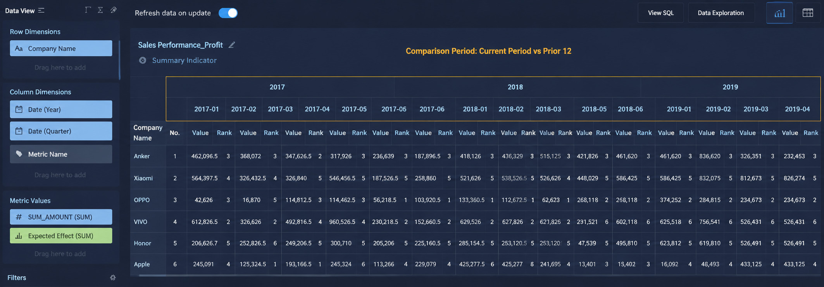Click cell value 42,626 in OPPO row
Screen dimensions: 824x287
point(203,200)
